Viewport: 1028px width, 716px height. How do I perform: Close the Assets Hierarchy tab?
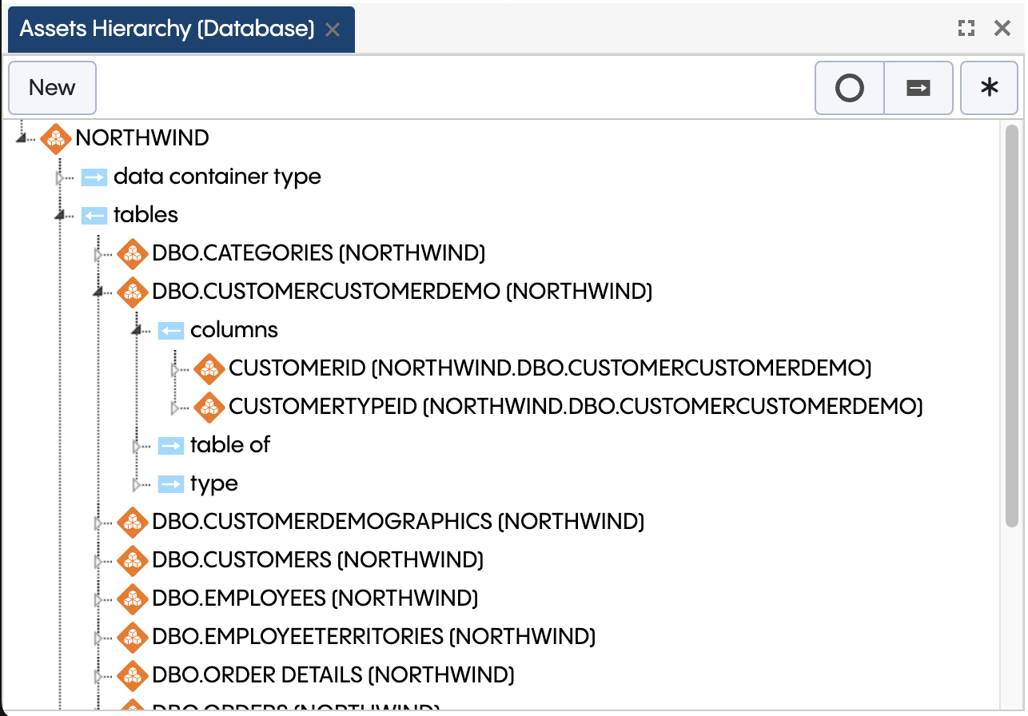click(x=333, y=29)
